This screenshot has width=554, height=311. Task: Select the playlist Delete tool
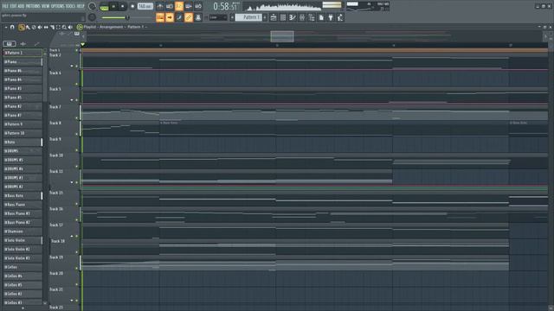(x=34, y=27)
